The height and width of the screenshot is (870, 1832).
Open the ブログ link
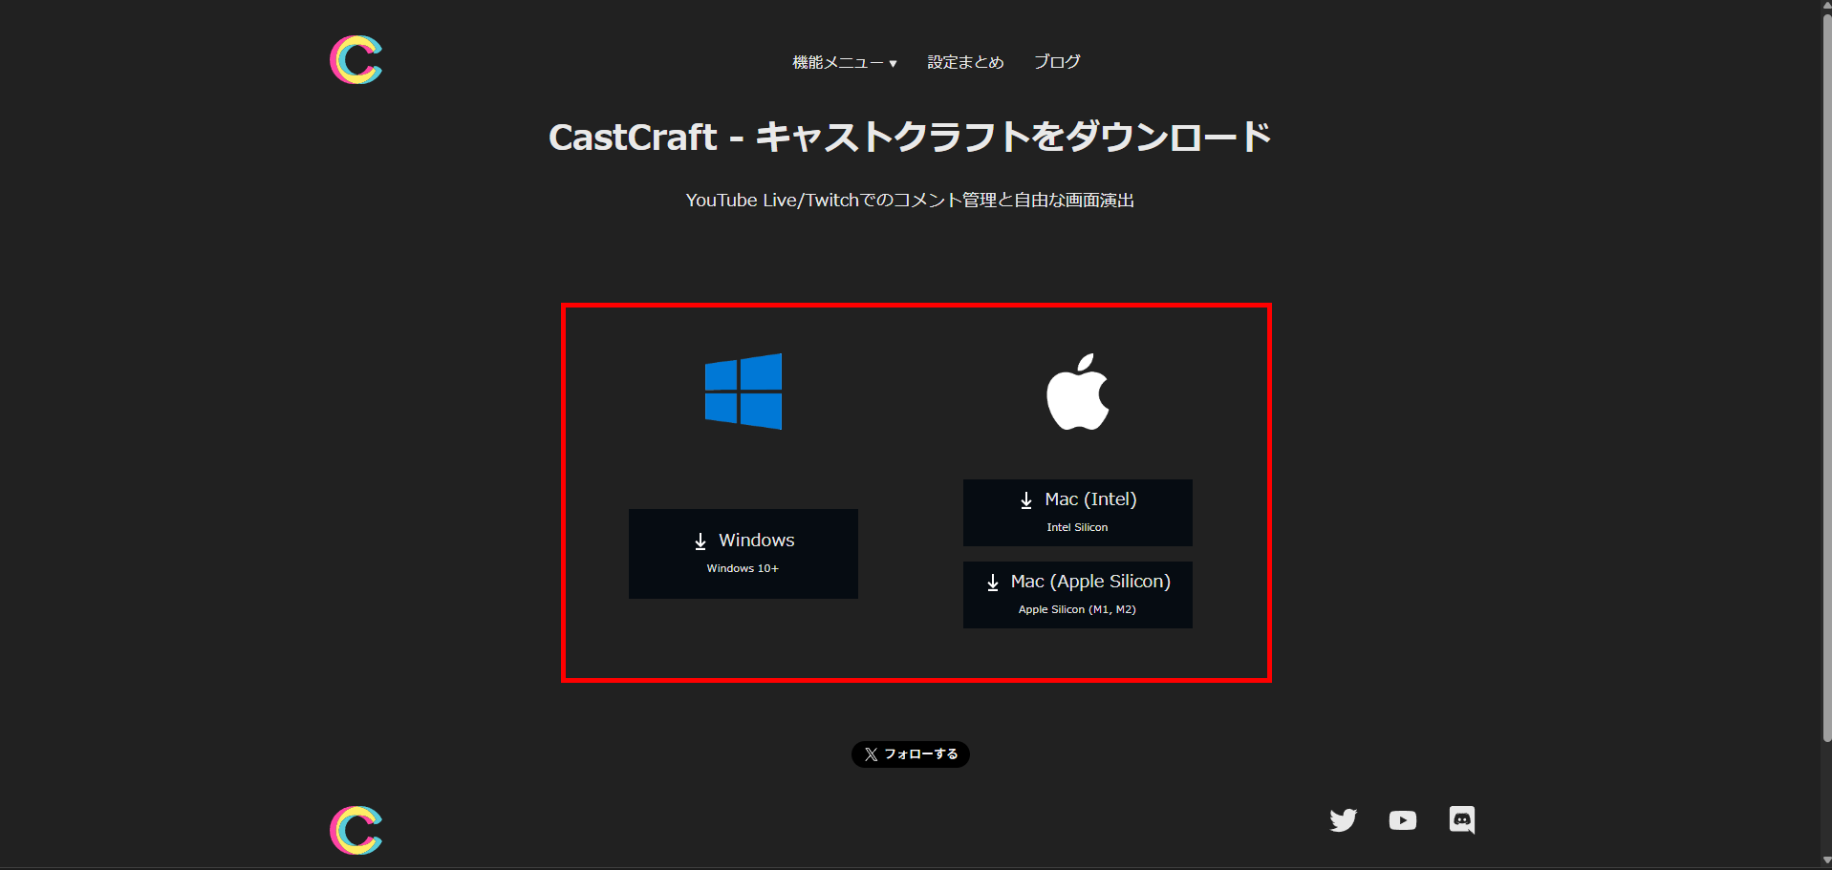tap(1057, 62)
